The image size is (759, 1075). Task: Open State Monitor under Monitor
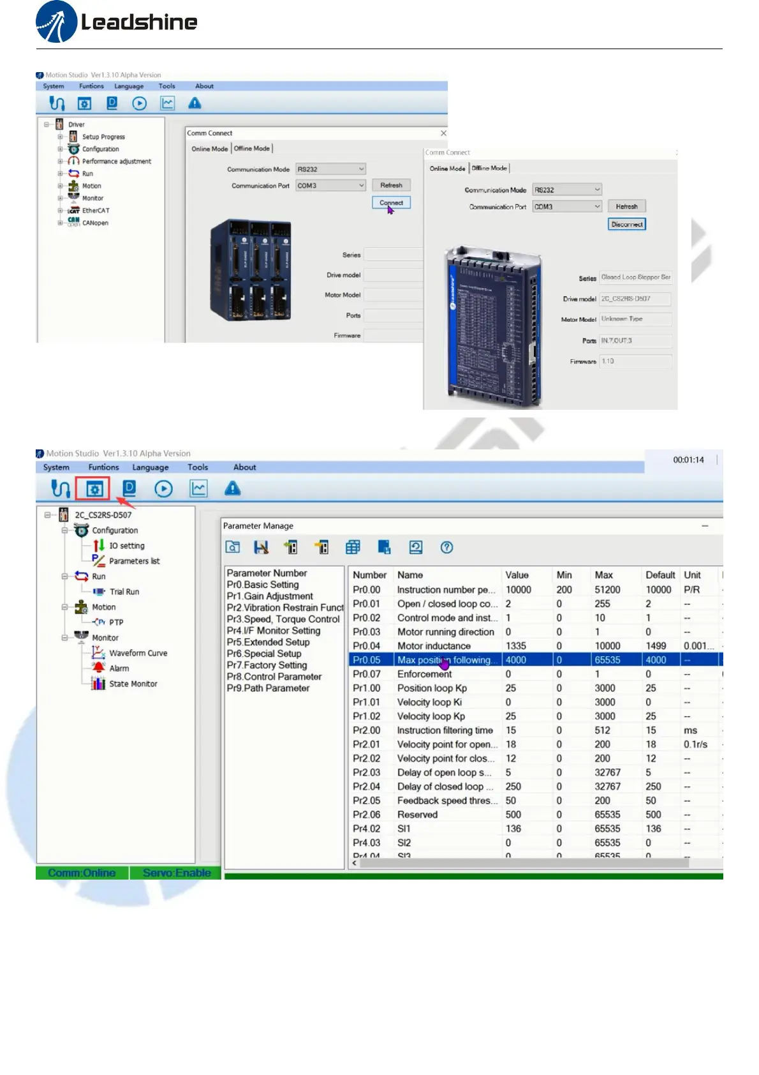133,684
